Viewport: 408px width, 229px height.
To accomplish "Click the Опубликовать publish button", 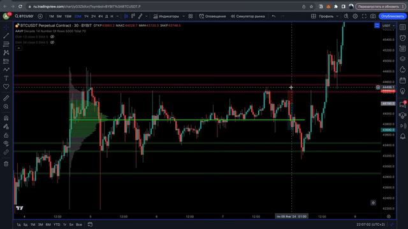I will point(392,17).
